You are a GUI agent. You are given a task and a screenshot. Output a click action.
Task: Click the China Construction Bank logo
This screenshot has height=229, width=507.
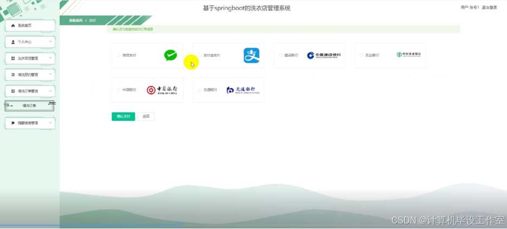pyautogui.click(x=324, y=55)
